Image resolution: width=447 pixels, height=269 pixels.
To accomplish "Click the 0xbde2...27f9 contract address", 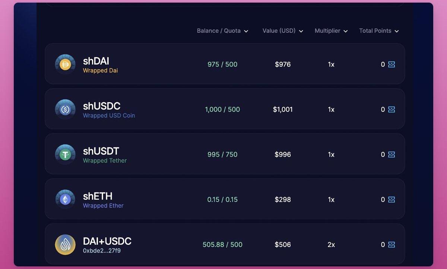I will (102, 251).
